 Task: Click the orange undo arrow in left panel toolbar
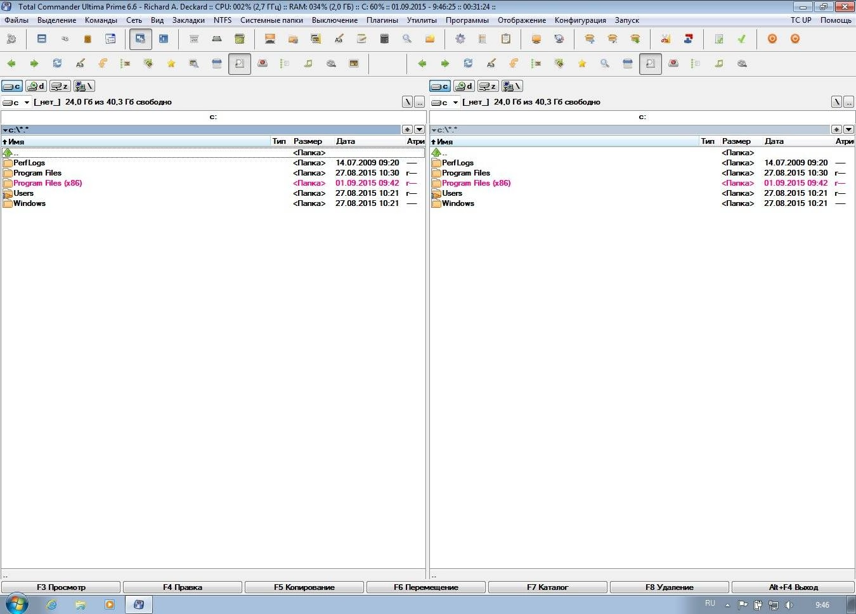point(103,63)
